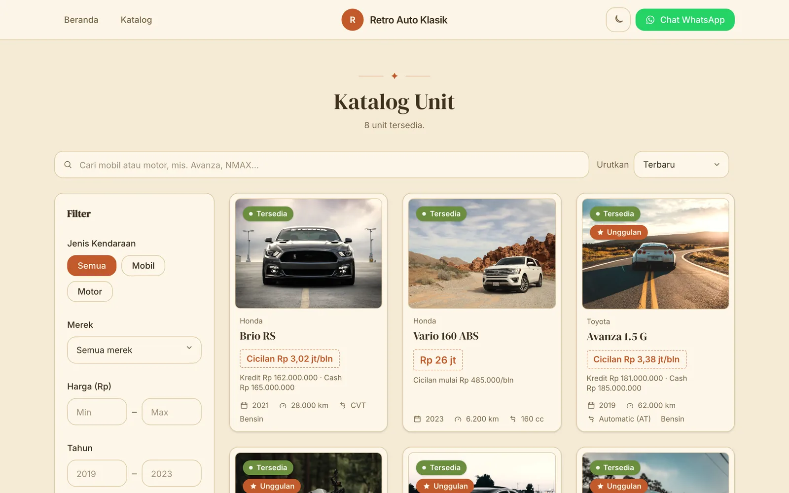Click the Tersedia badge on the Vario card
Screen dimensions: 789x493
click(441, 213)
